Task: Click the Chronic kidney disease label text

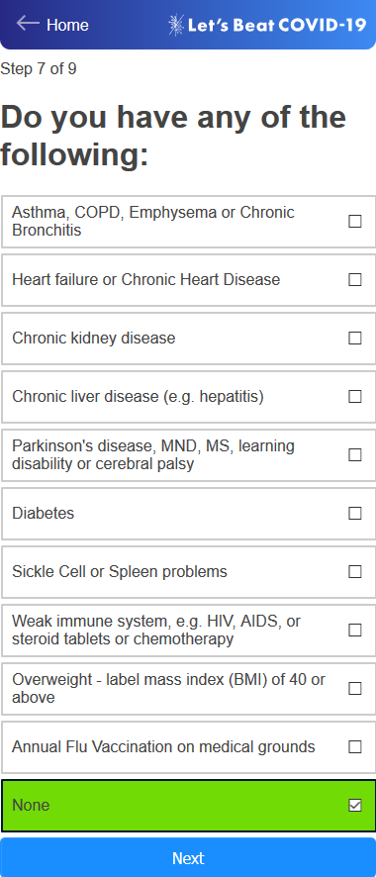Action: pyautogui.click(x=94, y=339)
